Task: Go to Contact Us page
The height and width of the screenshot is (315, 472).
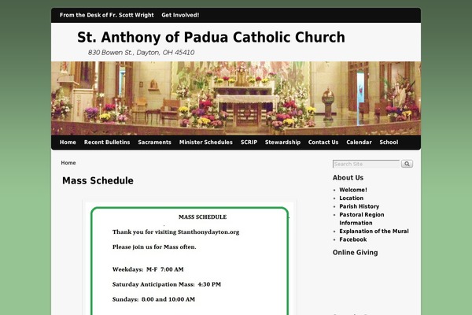Action: [x=323, y=143]
